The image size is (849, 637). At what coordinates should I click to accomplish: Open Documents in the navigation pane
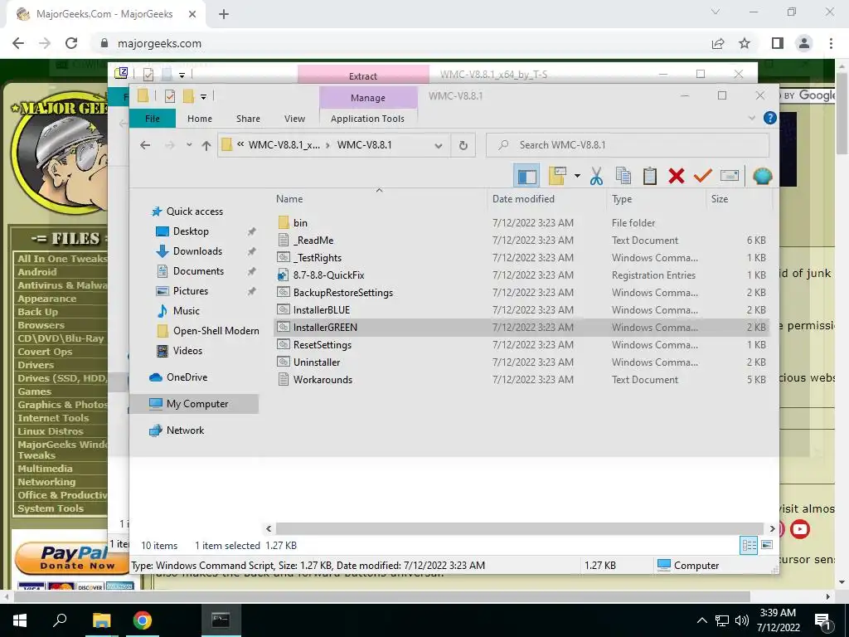[198, 271]
